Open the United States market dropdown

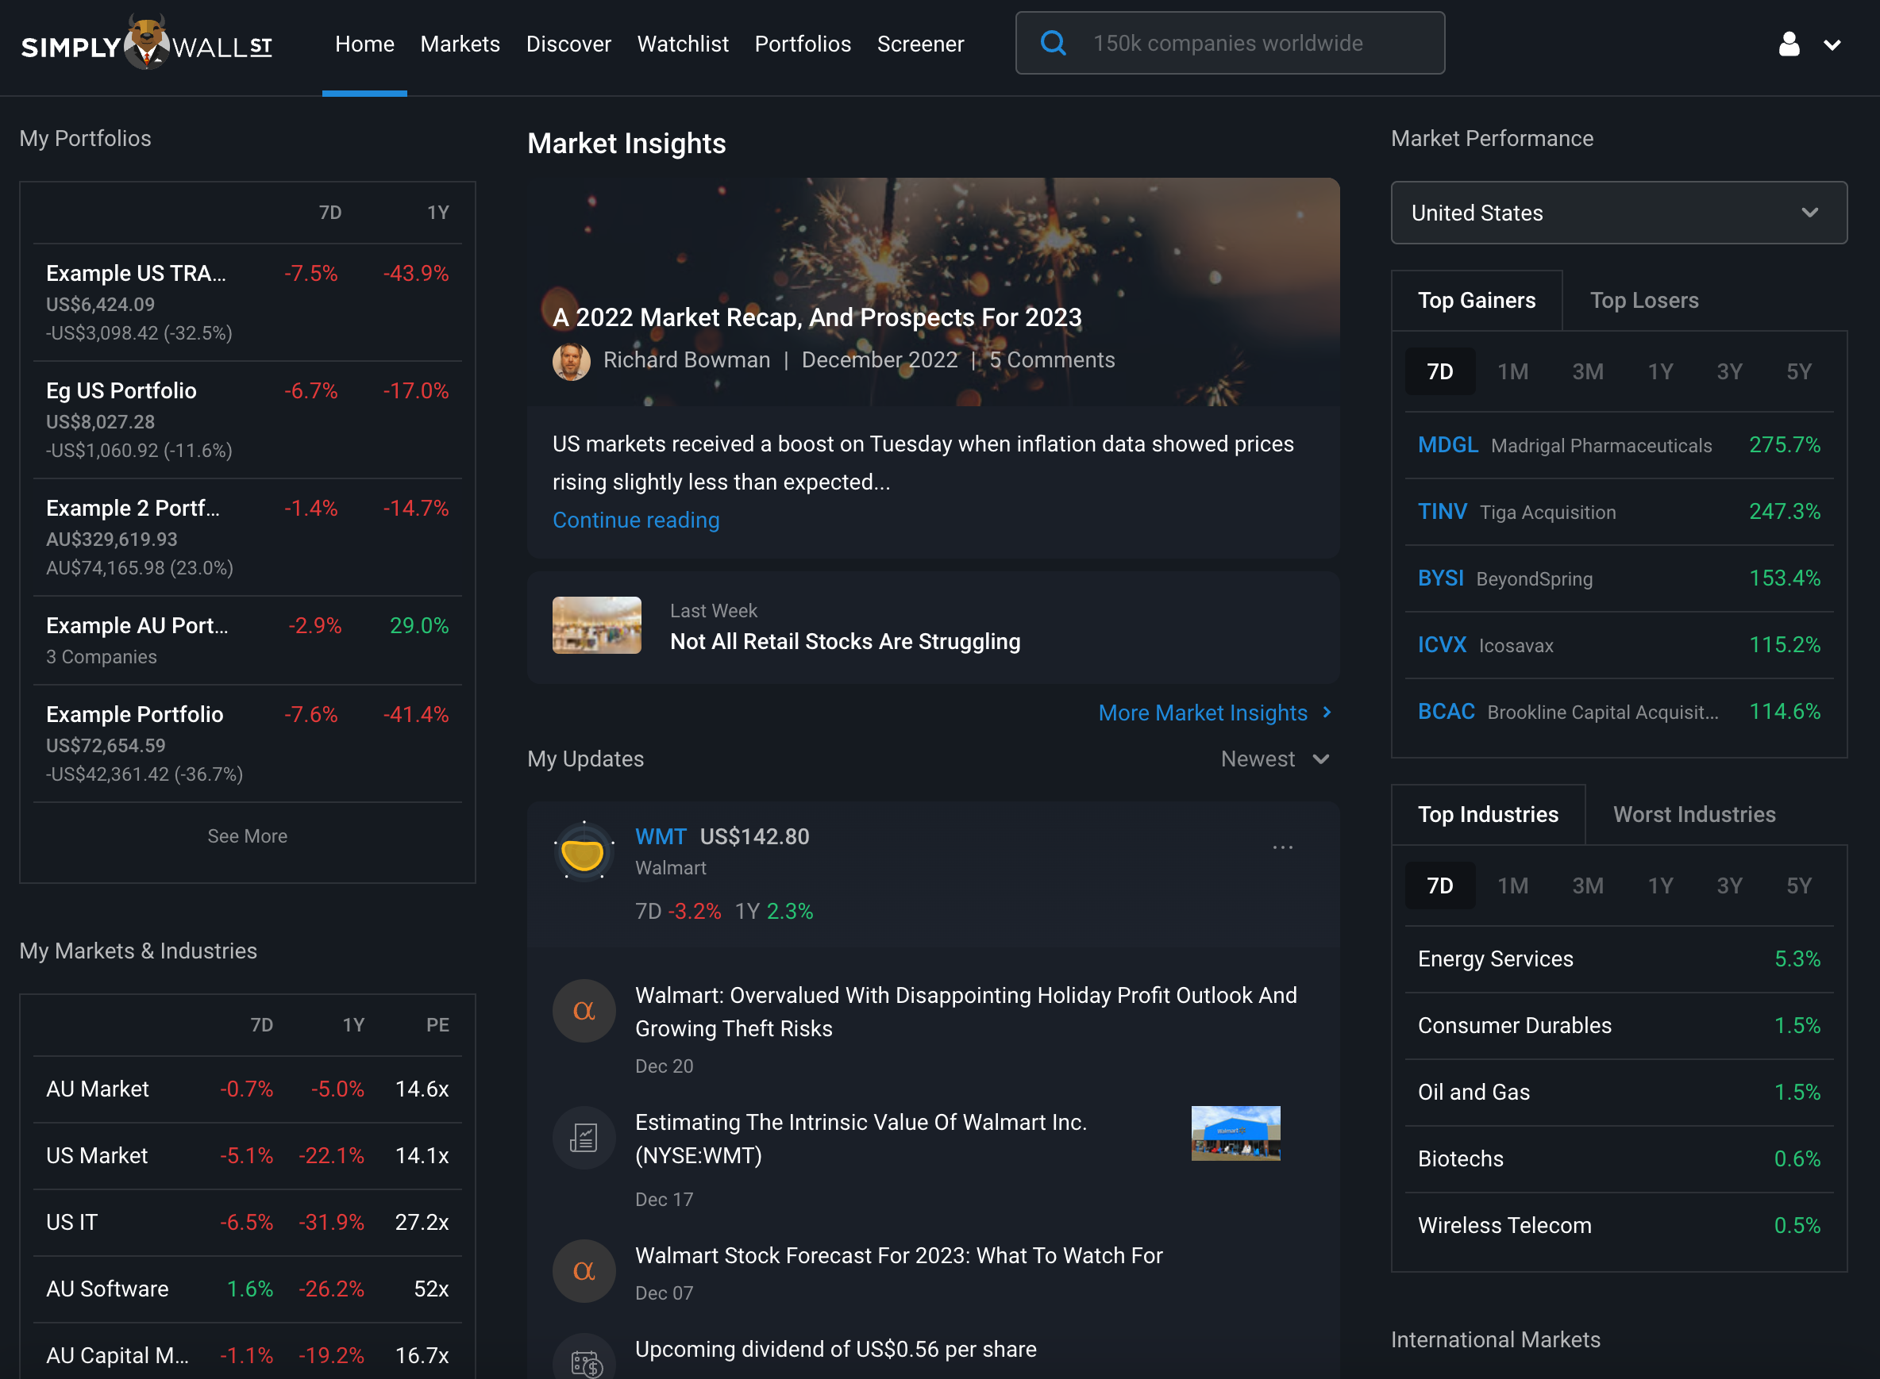tap(1618, 213)
